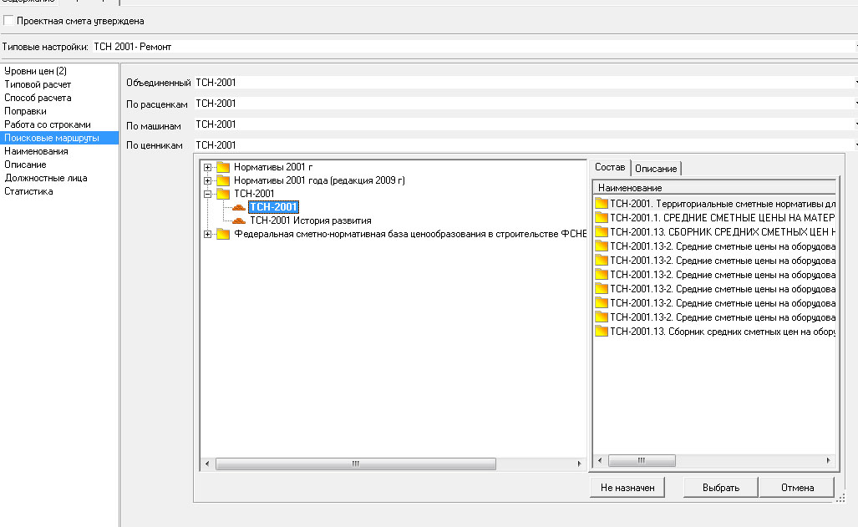This screenshot has width=858, height=527.
Task: Click folder icon of ТСН-2001.13. Сборник средних сметных цен на обору
Action: click(602, 332)
